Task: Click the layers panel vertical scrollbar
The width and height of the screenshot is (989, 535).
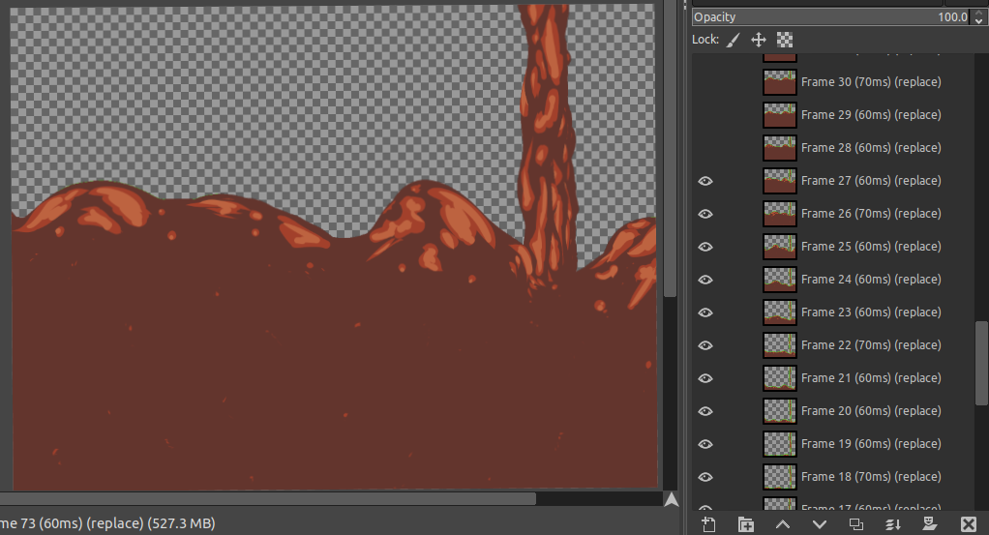Action: pyautogui.click(x=981, y=356)
